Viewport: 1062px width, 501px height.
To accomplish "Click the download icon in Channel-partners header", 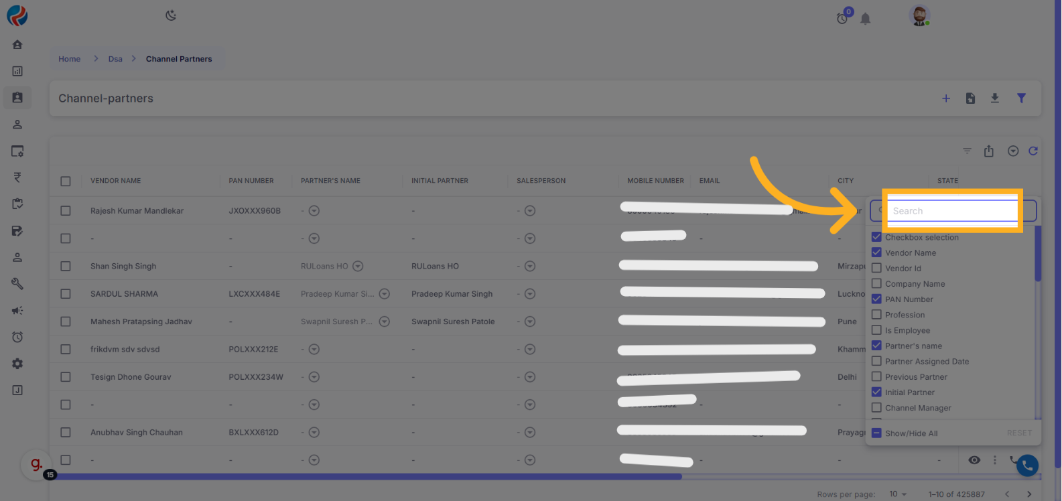I will (x=995, y=98).
